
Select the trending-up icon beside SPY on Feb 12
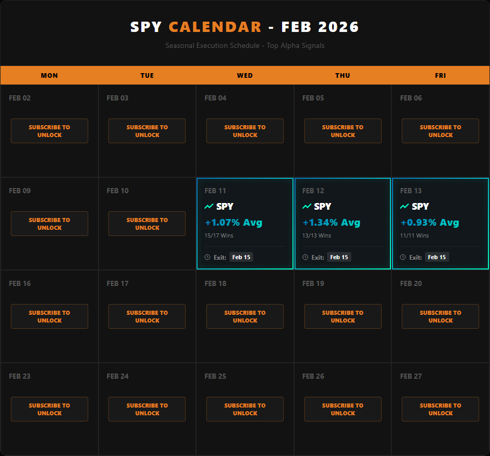click(x=306, y=206)
